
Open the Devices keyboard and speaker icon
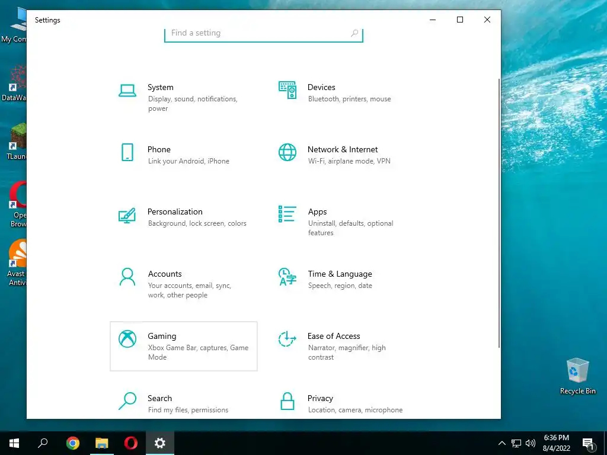click(x=287, y=90)
